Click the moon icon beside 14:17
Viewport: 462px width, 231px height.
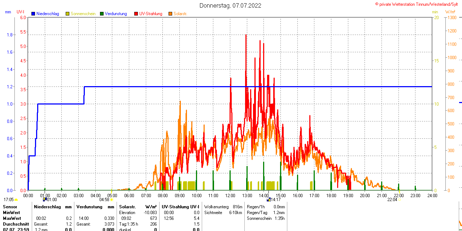click(268, 199)
